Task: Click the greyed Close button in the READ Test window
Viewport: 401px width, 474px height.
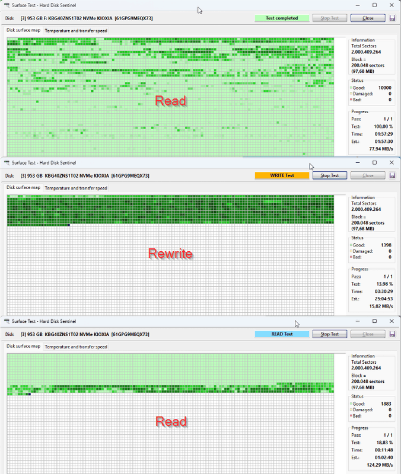Action: click(x=368, y=334)
